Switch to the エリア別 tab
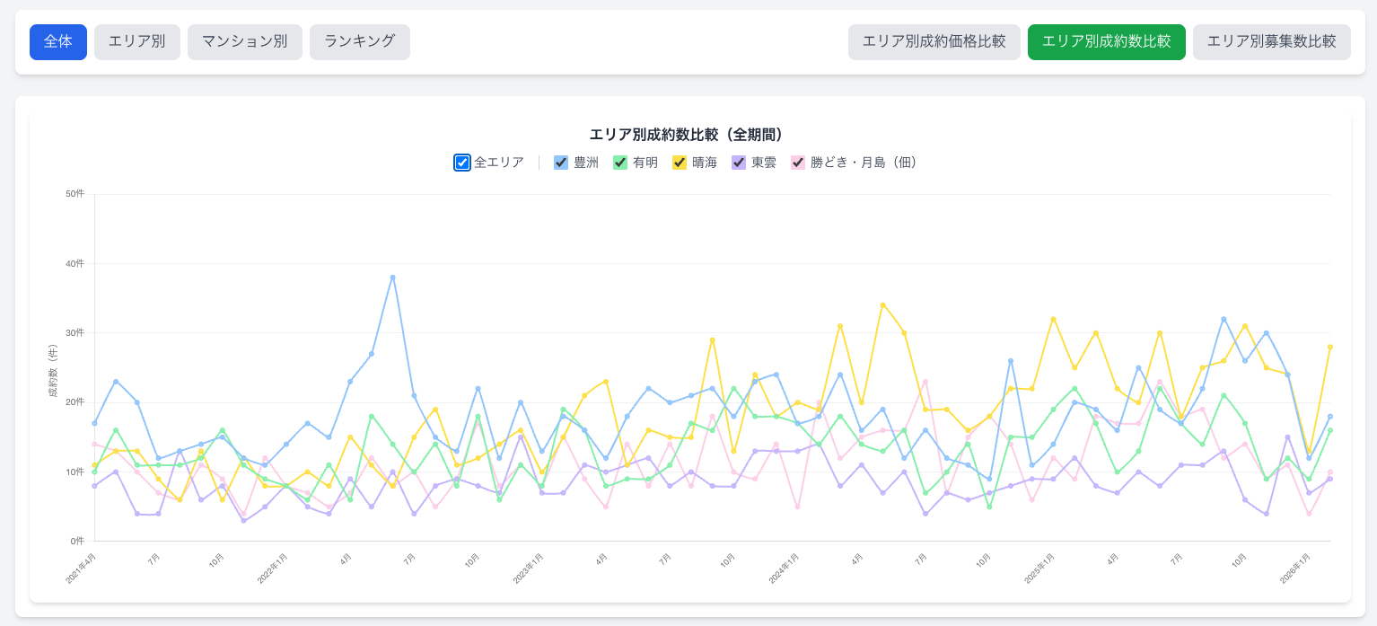 pyautogui.click(x=137, y=42)
